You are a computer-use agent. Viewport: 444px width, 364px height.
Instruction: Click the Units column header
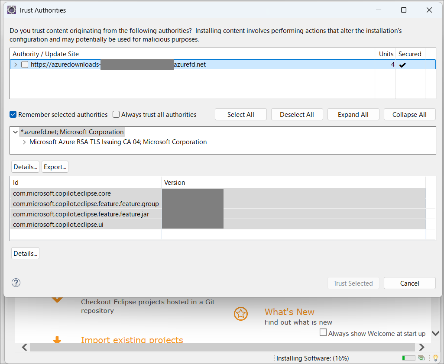coord(386,54)
